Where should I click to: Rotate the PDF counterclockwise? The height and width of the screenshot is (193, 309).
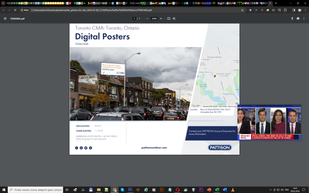[174, 18]
